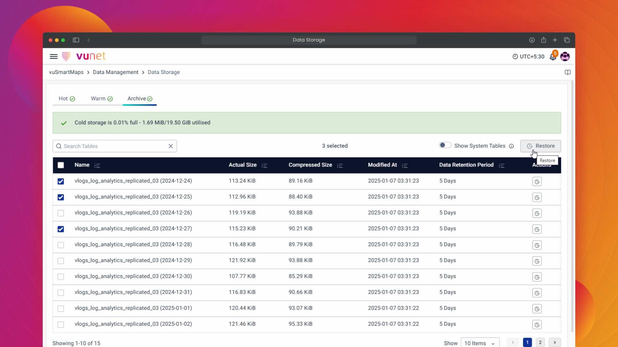Viewport: 618px width, 347px height.
Task: Open the user profile avatar
Action: pyautogui.click(x=565, y=56)
